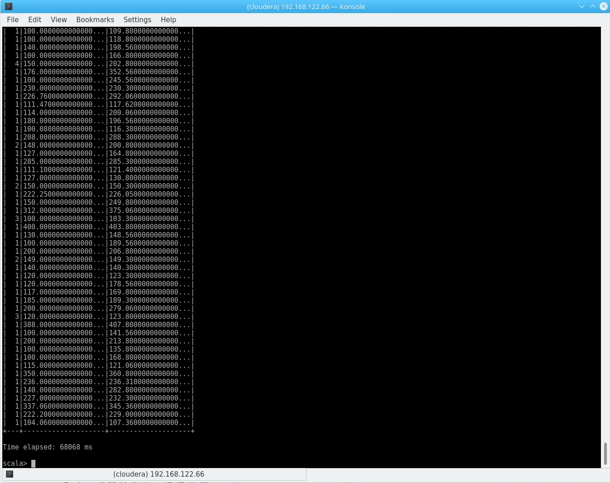Open the File menu

click(x=13, y=19)
